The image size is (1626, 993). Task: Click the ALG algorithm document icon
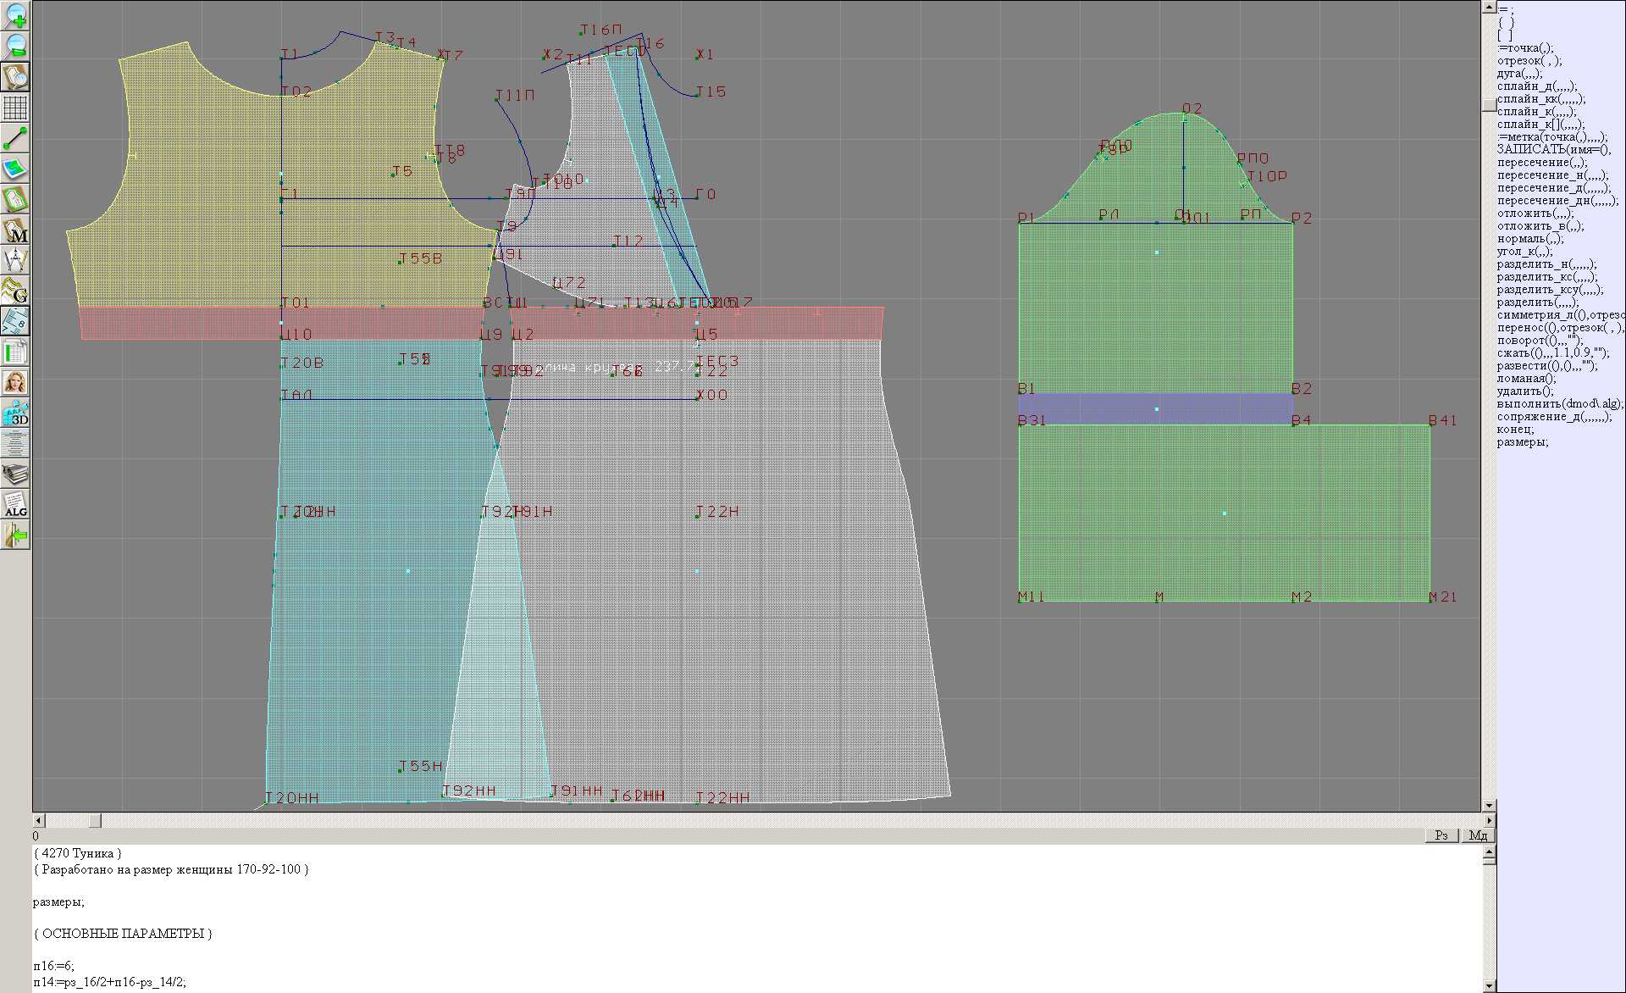click(15, 505)
